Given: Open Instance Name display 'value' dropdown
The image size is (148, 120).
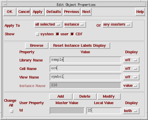Looking at the screenshot, I should [131, 86].
